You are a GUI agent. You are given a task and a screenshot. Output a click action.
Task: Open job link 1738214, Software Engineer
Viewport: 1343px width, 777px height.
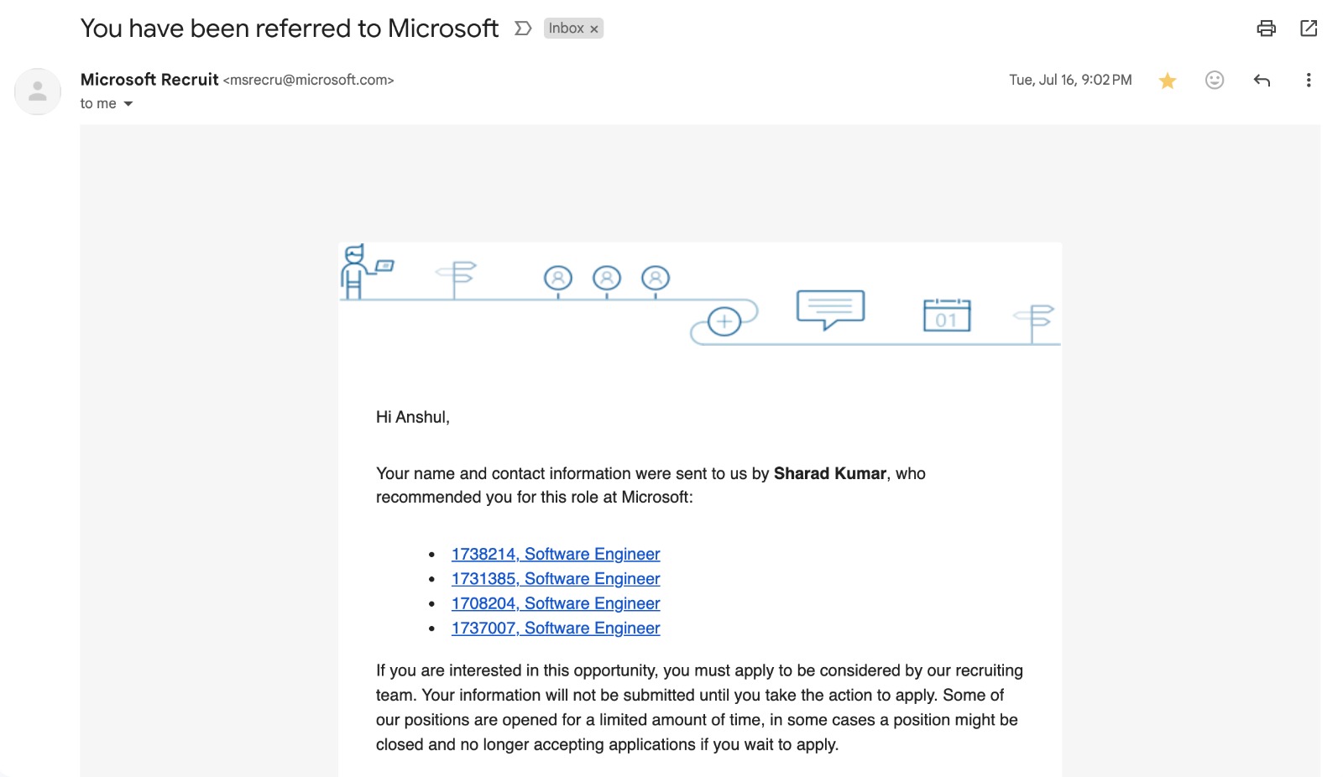[556, 554]
